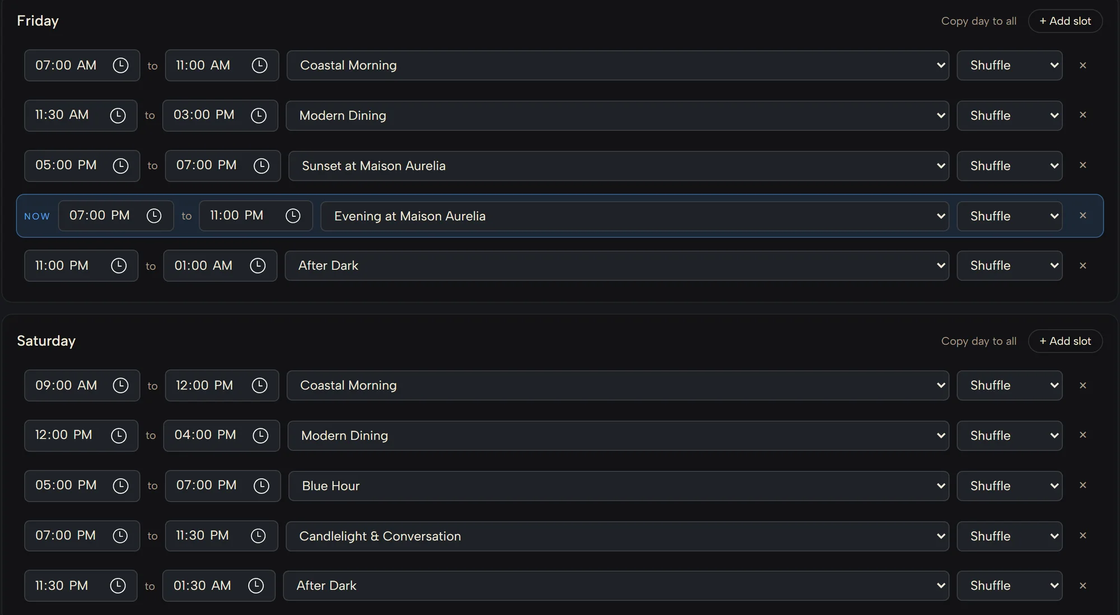Edit NOW row 07:00 PM start time
This screenshot has width=1120, height=615.
[x=116, y=216]
